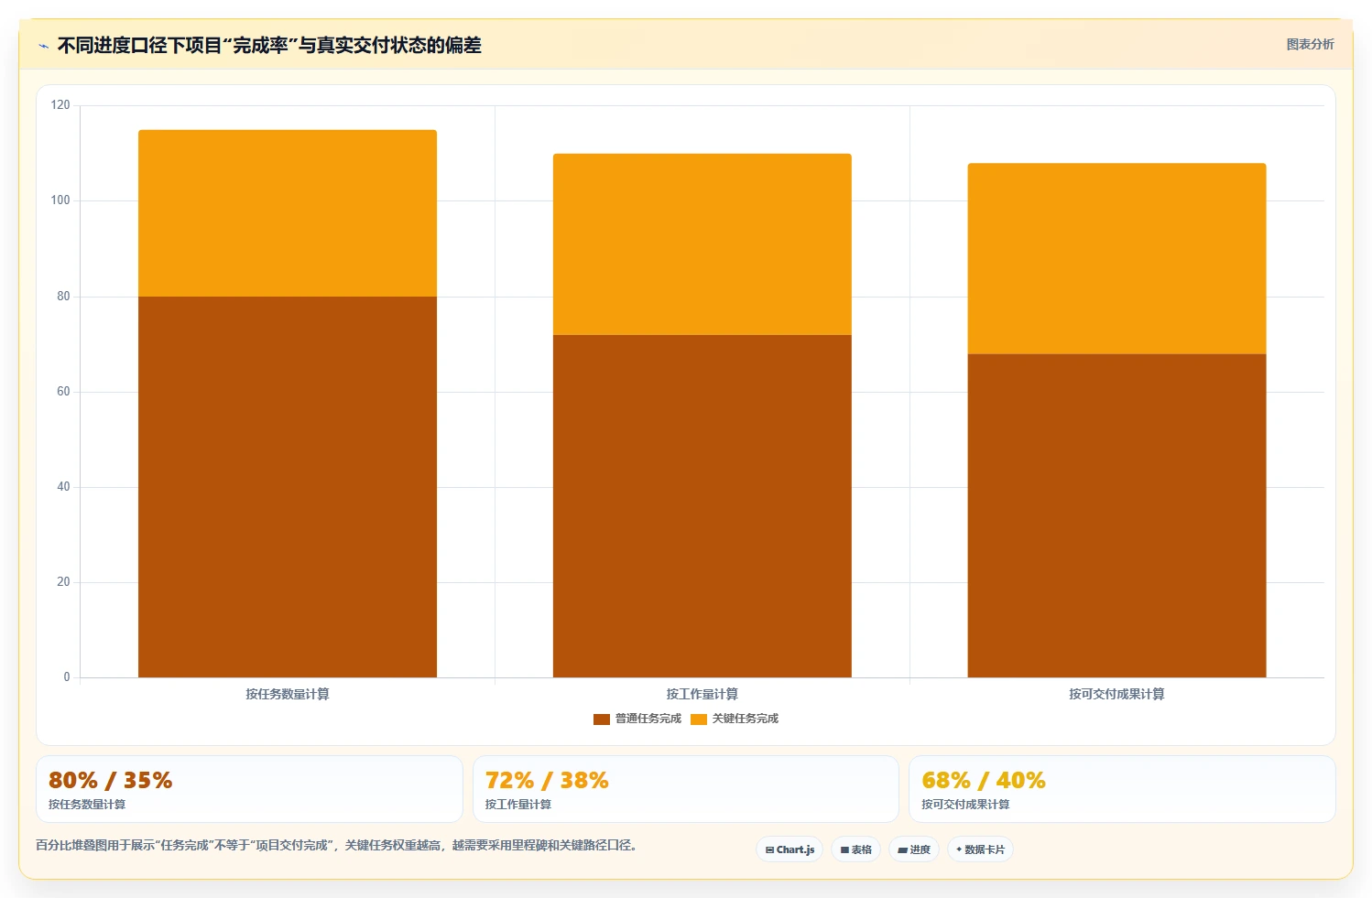Click the brown bar segment for 按可交付成果计算
Viewport: 1372px width, 898px height.
coord(1116,515)
